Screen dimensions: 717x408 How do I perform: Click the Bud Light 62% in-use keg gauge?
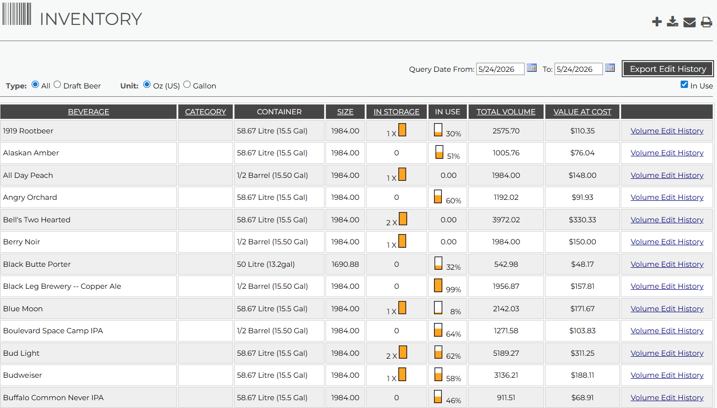click(438, 352)
